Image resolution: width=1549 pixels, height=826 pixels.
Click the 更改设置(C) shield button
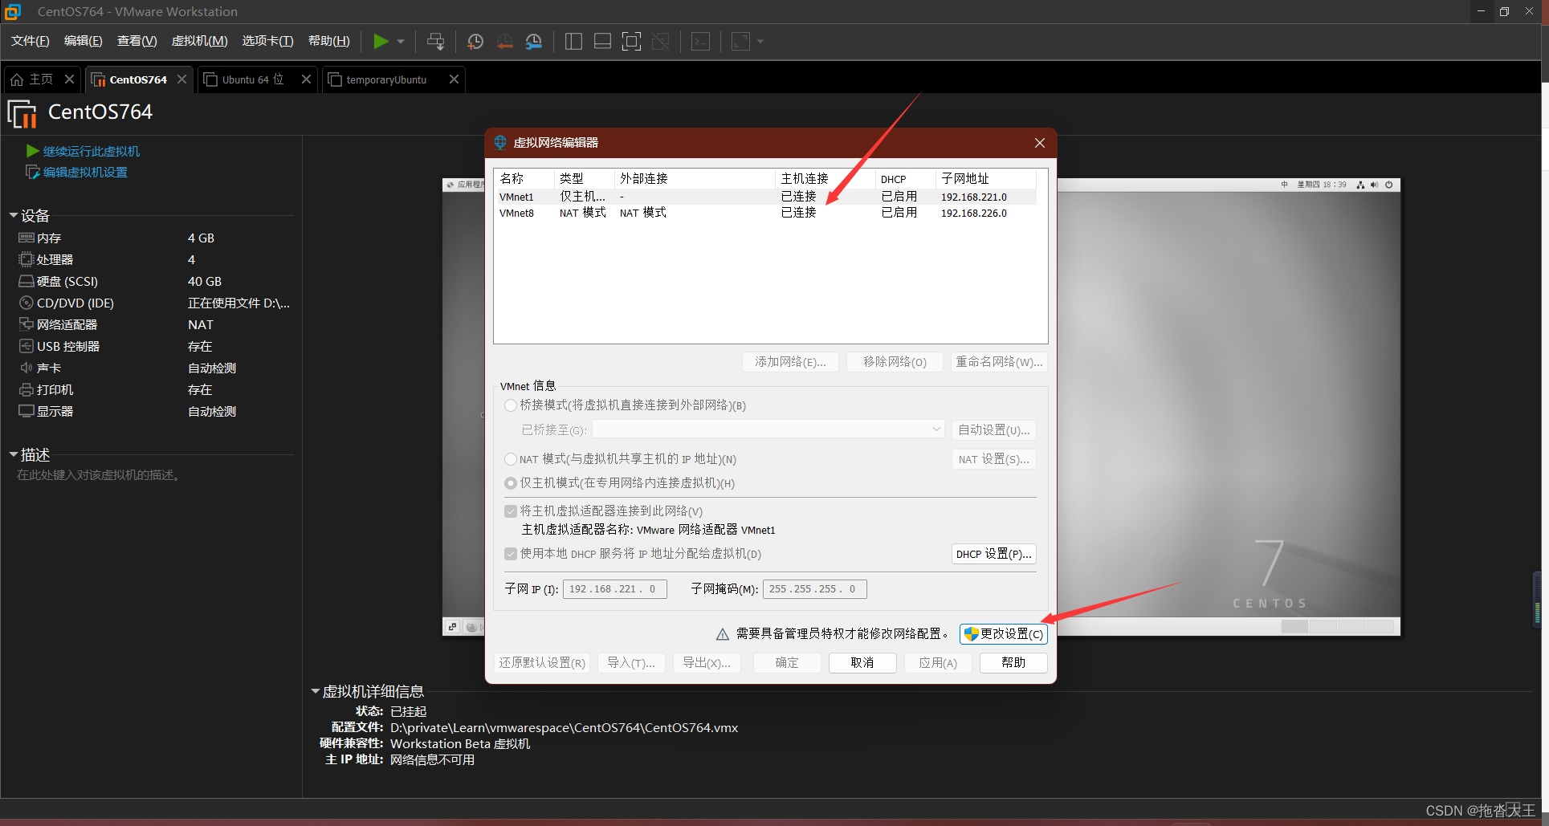point(1003,633)
